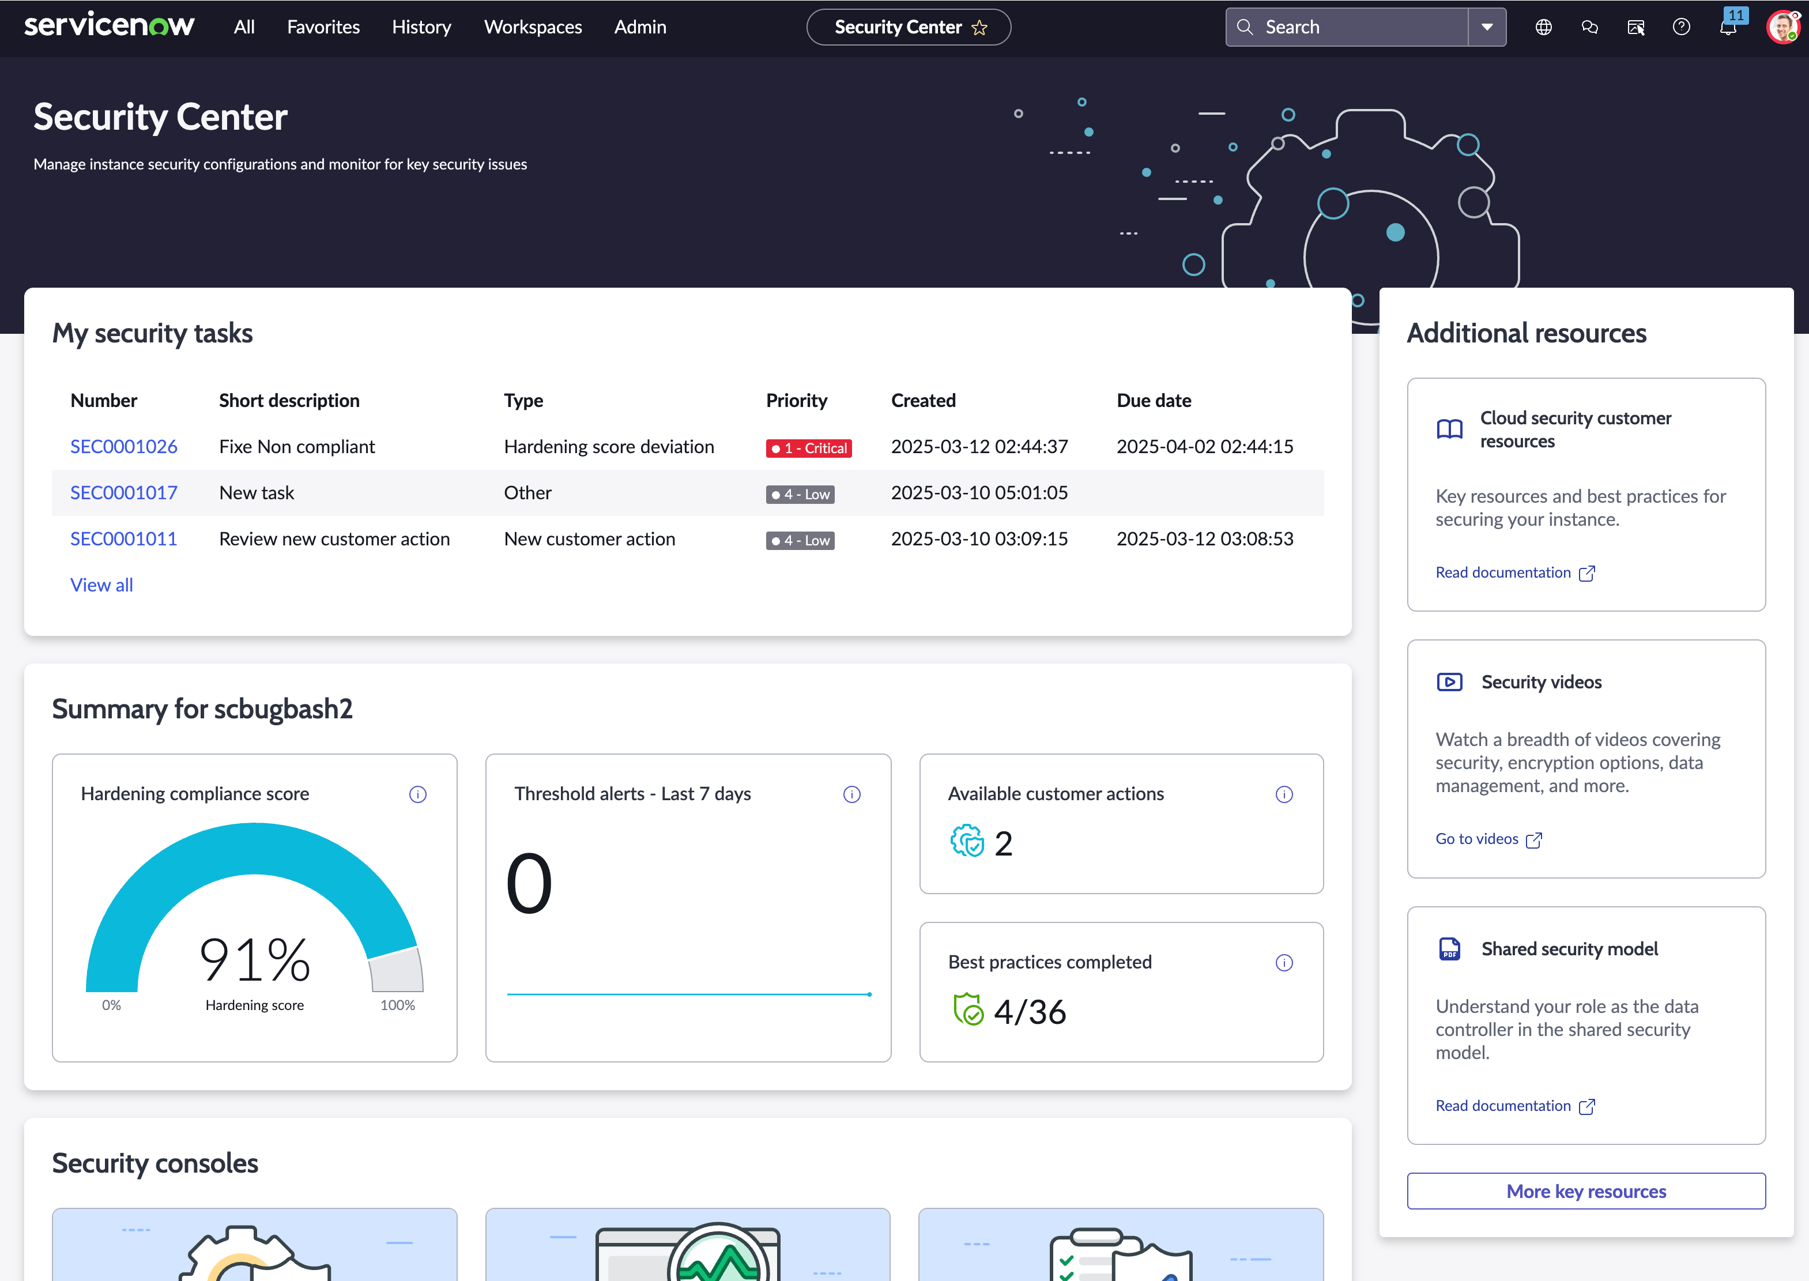Click the Threshold alerts trend line
The width and height of the screenshot is (1809, 1281).
pyautogui.click(x=688, y=994)
